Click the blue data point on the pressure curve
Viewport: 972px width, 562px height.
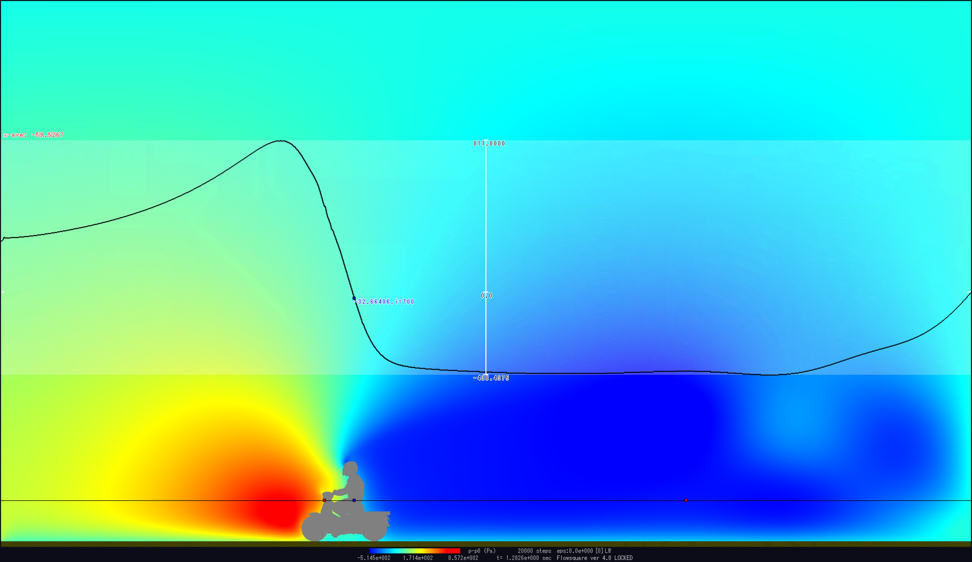pyautogui.click(x=354, y=299)
